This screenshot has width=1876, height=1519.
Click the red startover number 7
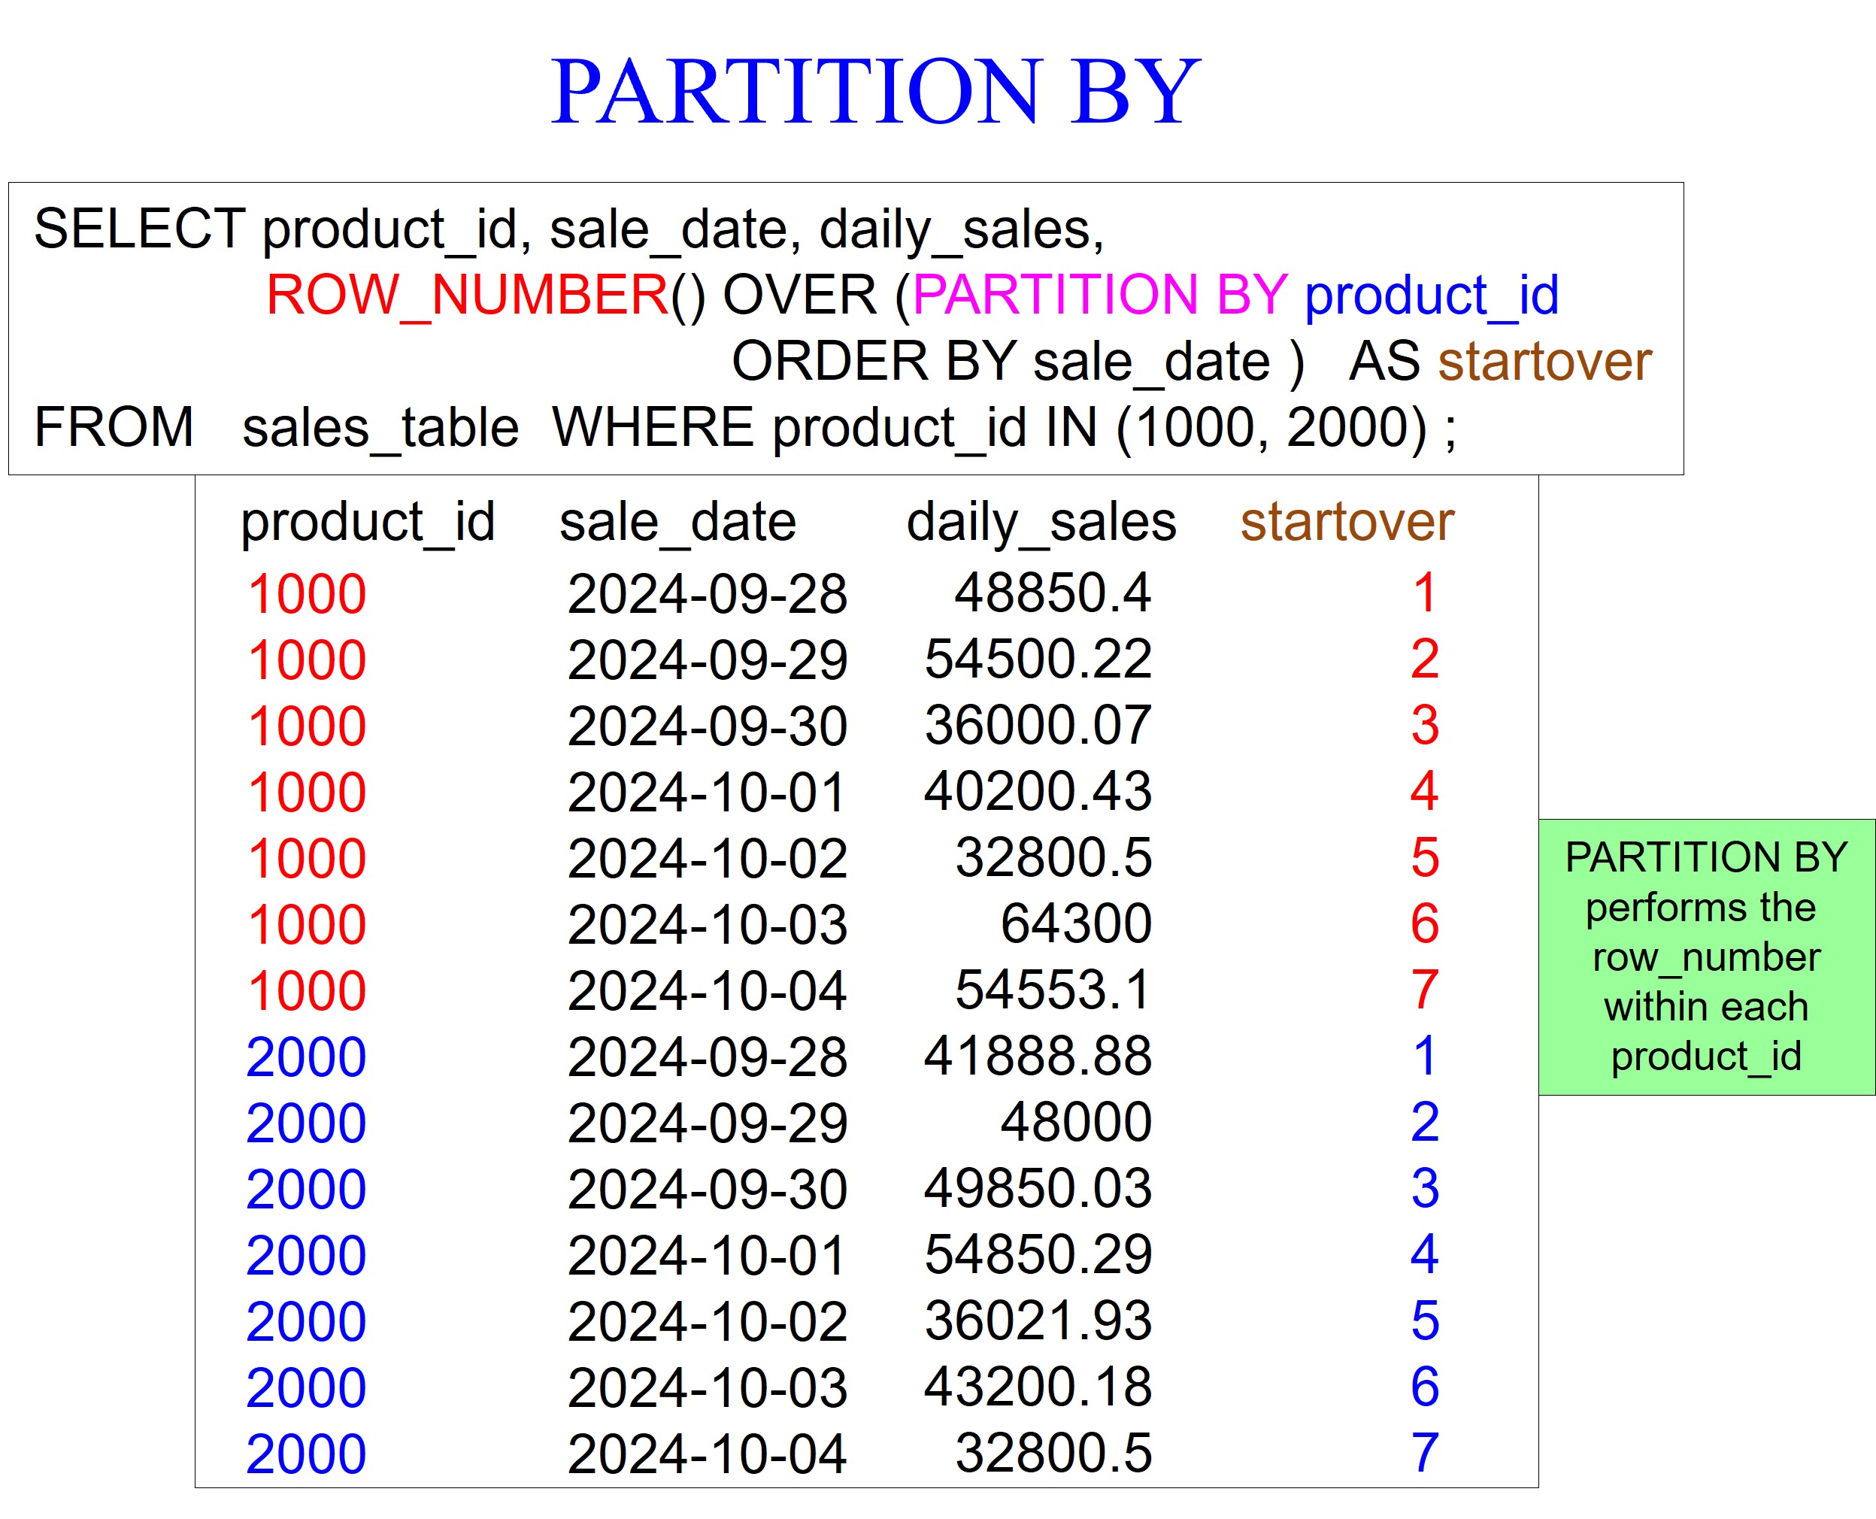tap(1425, 990)
